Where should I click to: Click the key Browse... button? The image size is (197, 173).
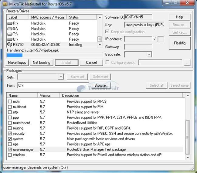coord(180,25)
